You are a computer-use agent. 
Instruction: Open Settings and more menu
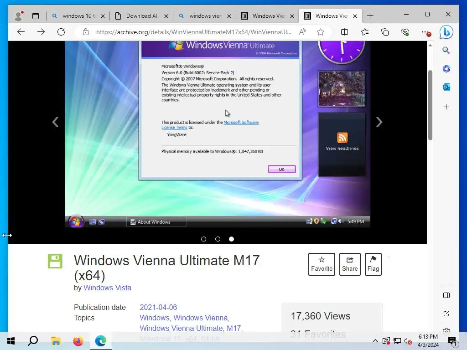coord(426,32)
